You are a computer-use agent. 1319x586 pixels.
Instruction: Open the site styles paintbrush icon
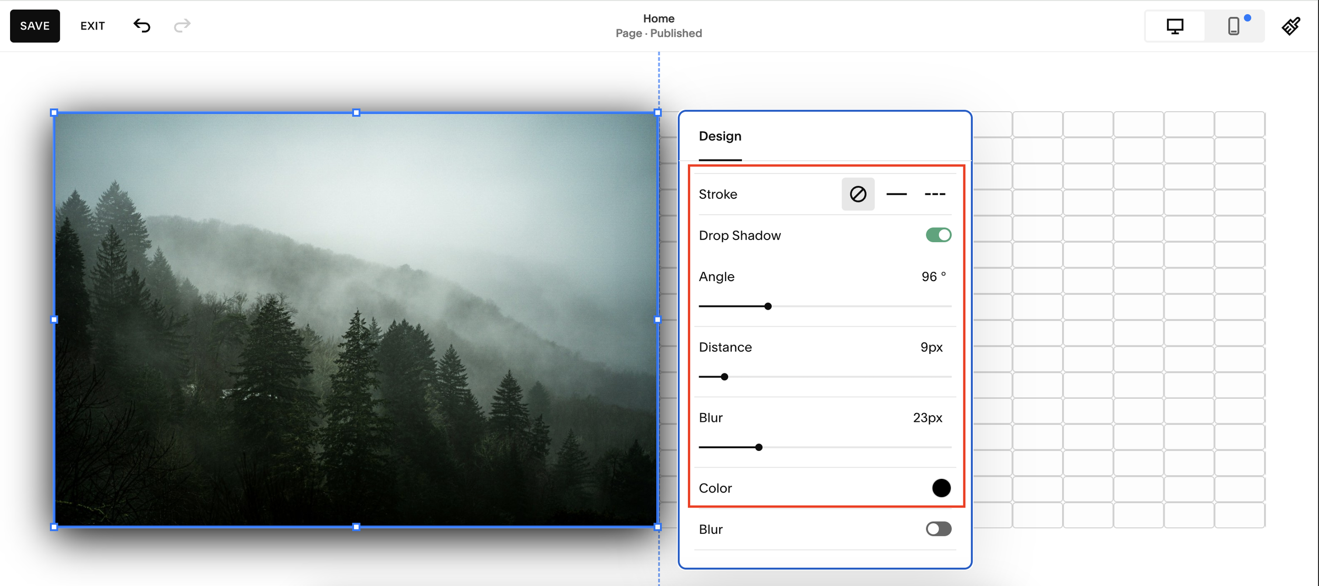tap(1291, 26)
